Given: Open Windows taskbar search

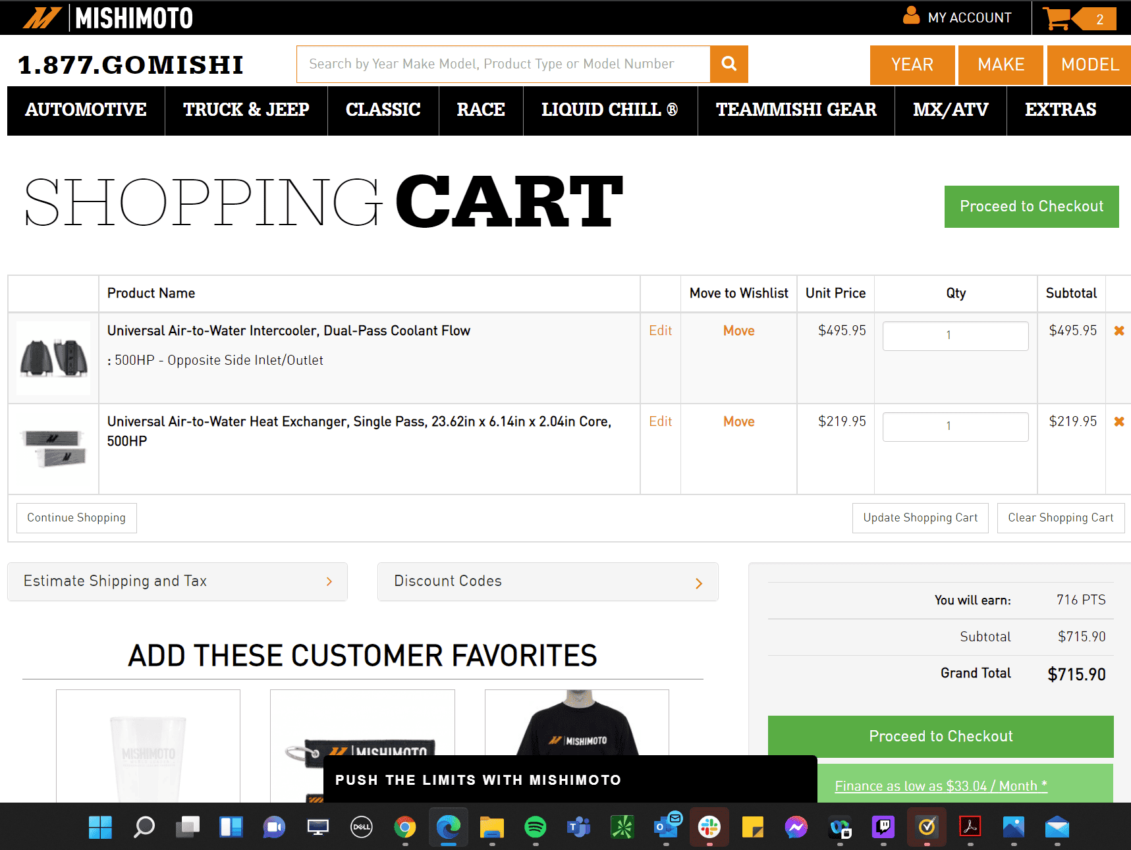Looking at the screenshot, I should 144,827.
